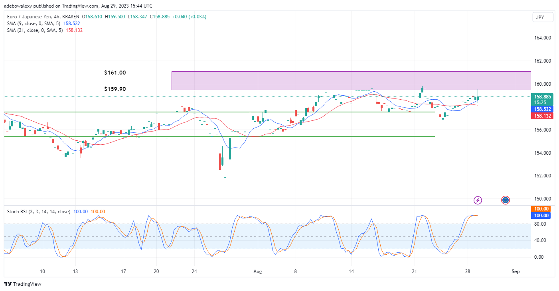Click the 162.000 price axis label
Image resolution: width=559 pixels, height=291 pixels.
click(543, 61)
